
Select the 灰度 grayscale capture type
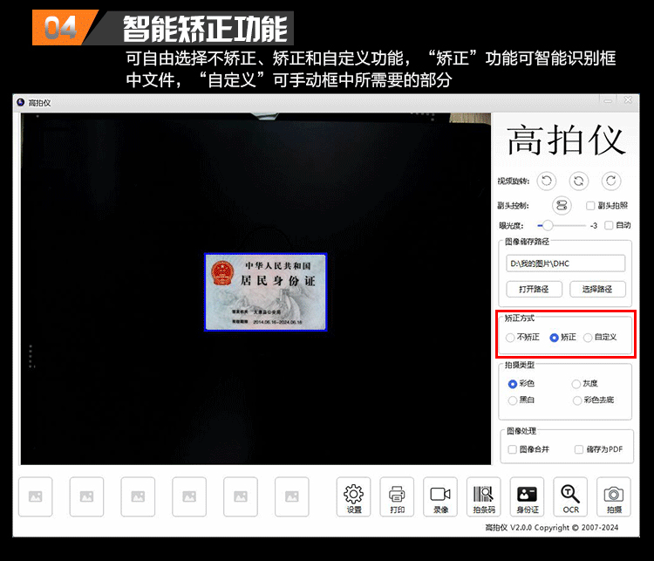(576, 384)
